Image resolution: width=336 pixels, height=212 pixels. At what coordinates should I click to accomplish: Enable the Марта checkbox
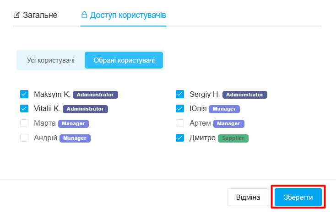[x=24, y=123]
